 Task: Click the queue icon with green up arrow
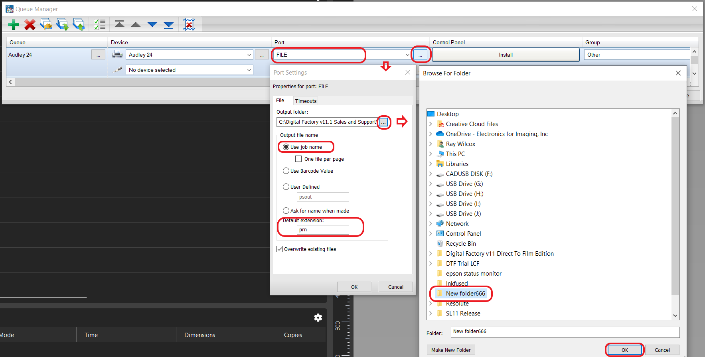(79, 25)
